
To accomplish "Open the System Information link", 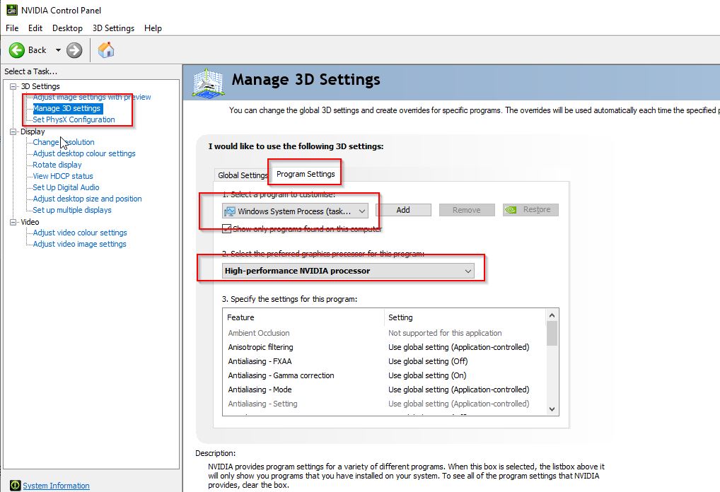I will [56, 486].
